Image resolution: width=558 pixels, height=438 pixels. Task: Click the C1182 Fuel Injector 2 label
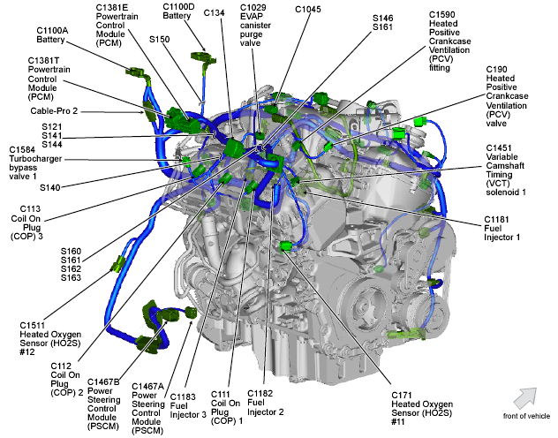pyautogui.click(x=265, y=403)
